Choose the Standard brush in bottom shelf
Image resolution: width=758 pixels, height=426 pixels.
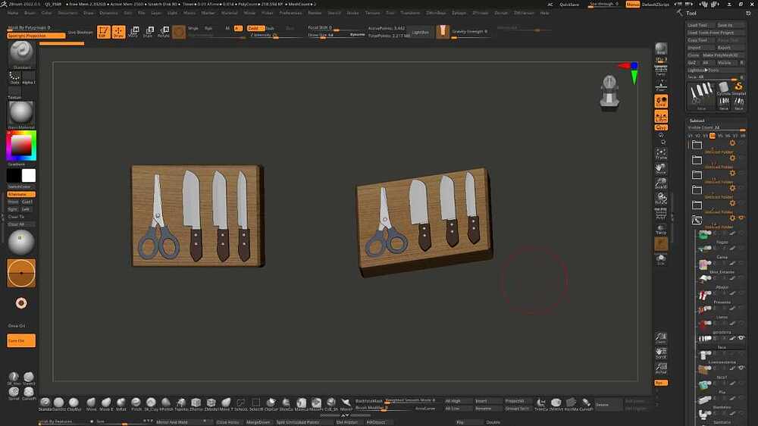[x=45, y=403]
